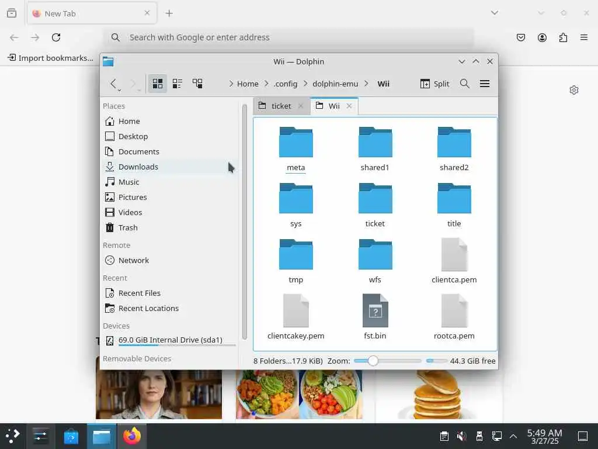Click .config in the breadcrumb path
The height and width of the screenshot is (449, 598).
click(285, 84)
